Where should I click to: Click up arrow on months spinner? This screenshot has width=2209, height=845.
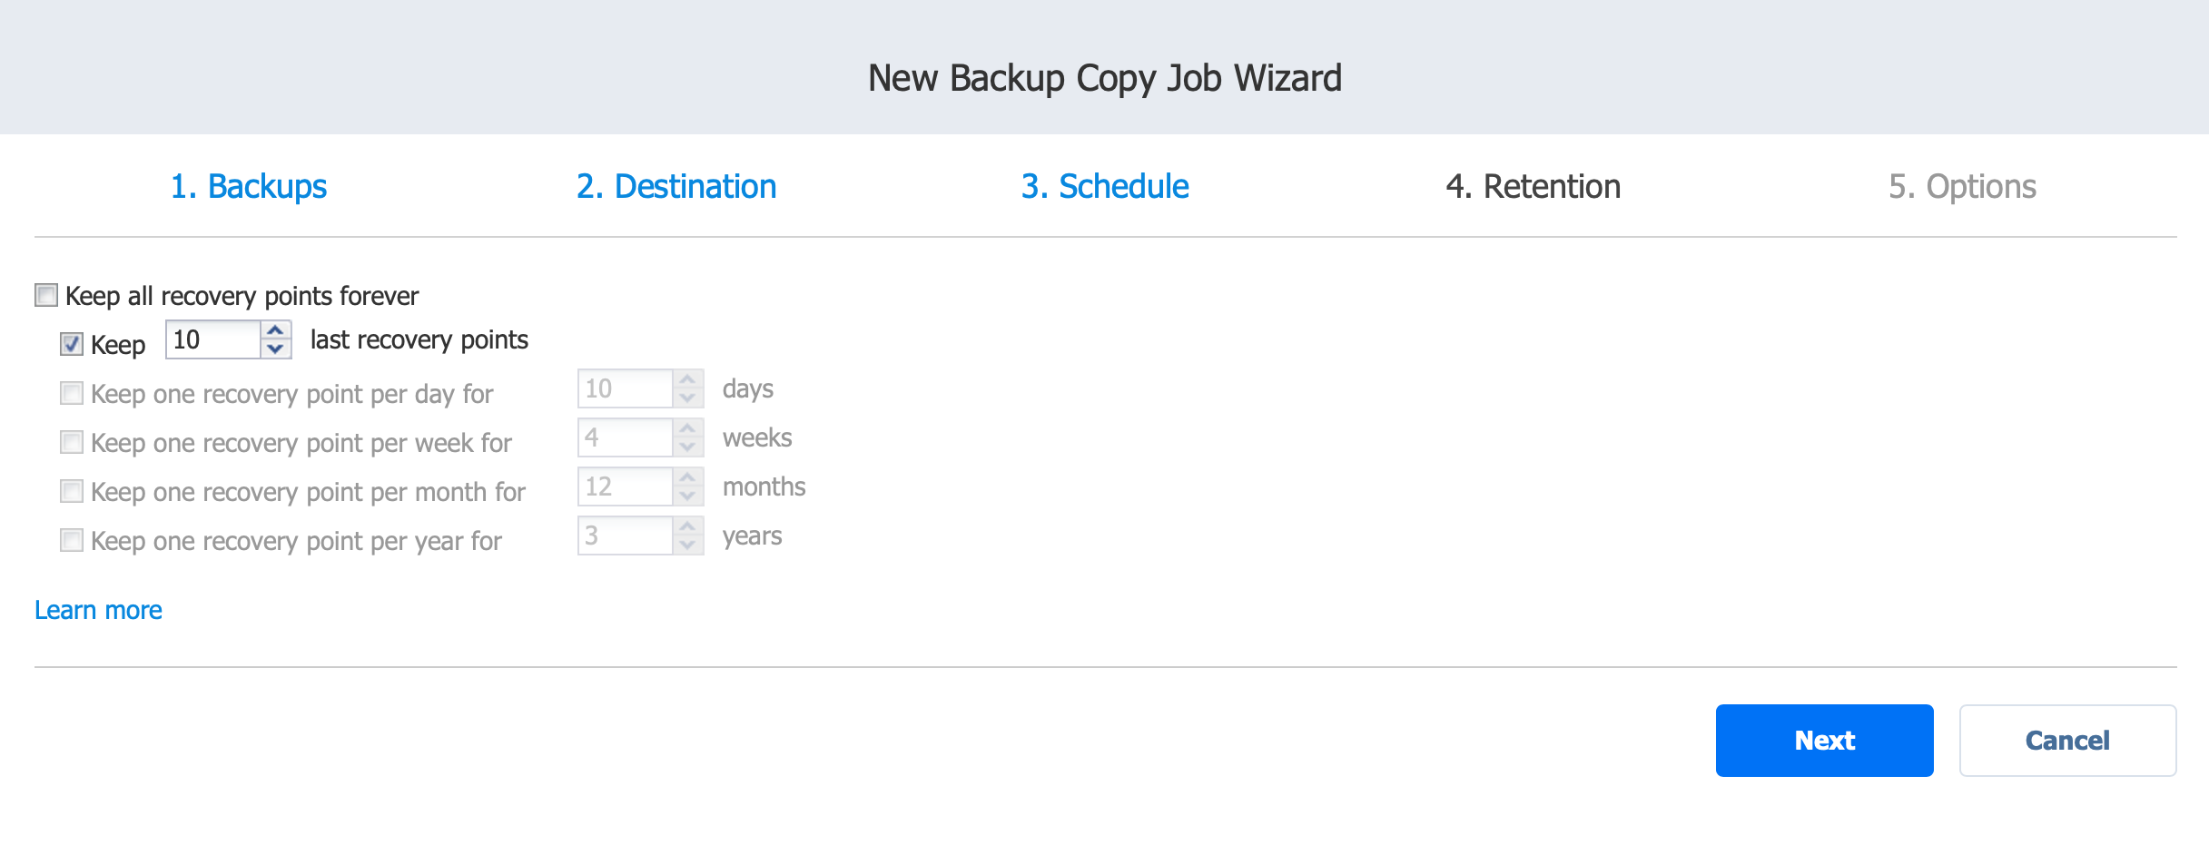coord(688,477)
